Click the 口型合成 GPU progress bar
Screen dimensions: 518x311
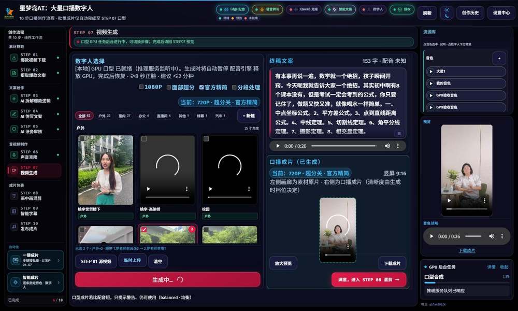coord(467,282)
